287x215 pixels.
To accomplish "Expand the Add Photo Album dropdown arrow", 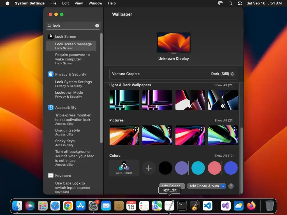I will point(223,186).
